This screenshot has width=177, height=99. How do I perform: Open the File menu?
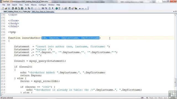pos(4,5)
